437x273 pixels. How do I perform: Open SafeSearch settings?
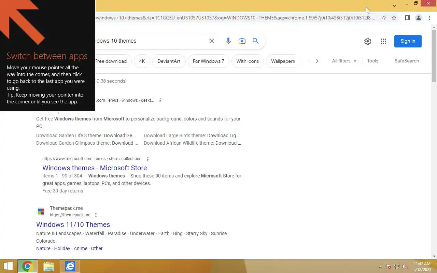(407, 61)
